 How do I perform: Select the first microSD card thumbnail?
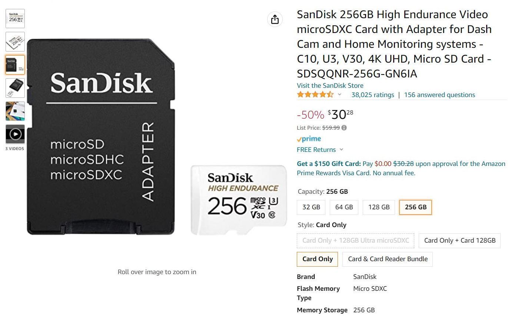coord(15,18)
